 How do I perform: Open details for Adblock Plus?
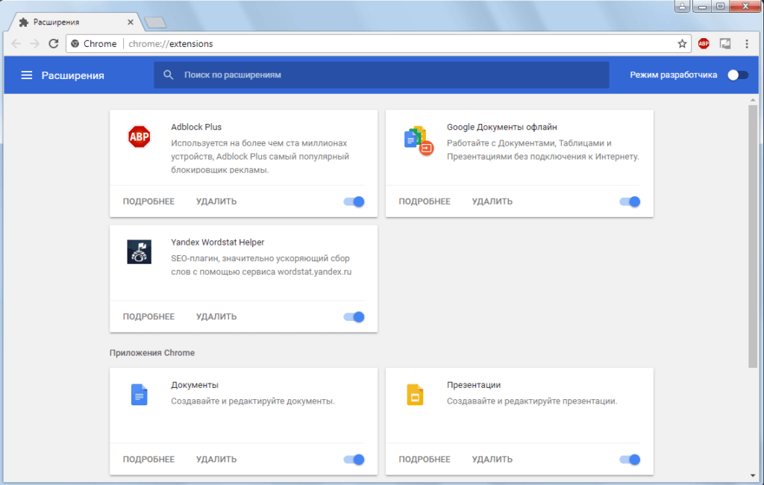pyautogui.click(x=148, y=201)
